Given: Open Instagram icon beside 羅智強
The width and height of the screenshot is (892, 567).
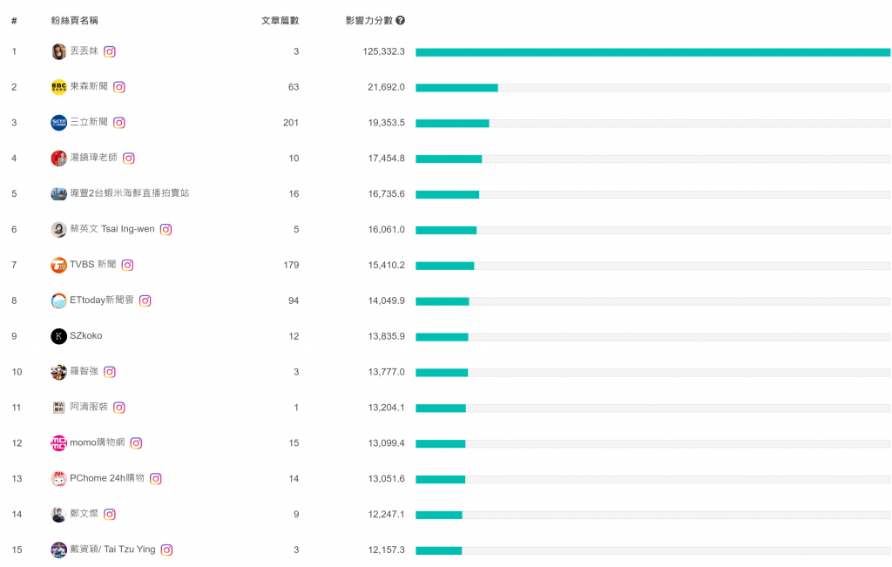Looking at the screenshot, I should pos(110,372).
